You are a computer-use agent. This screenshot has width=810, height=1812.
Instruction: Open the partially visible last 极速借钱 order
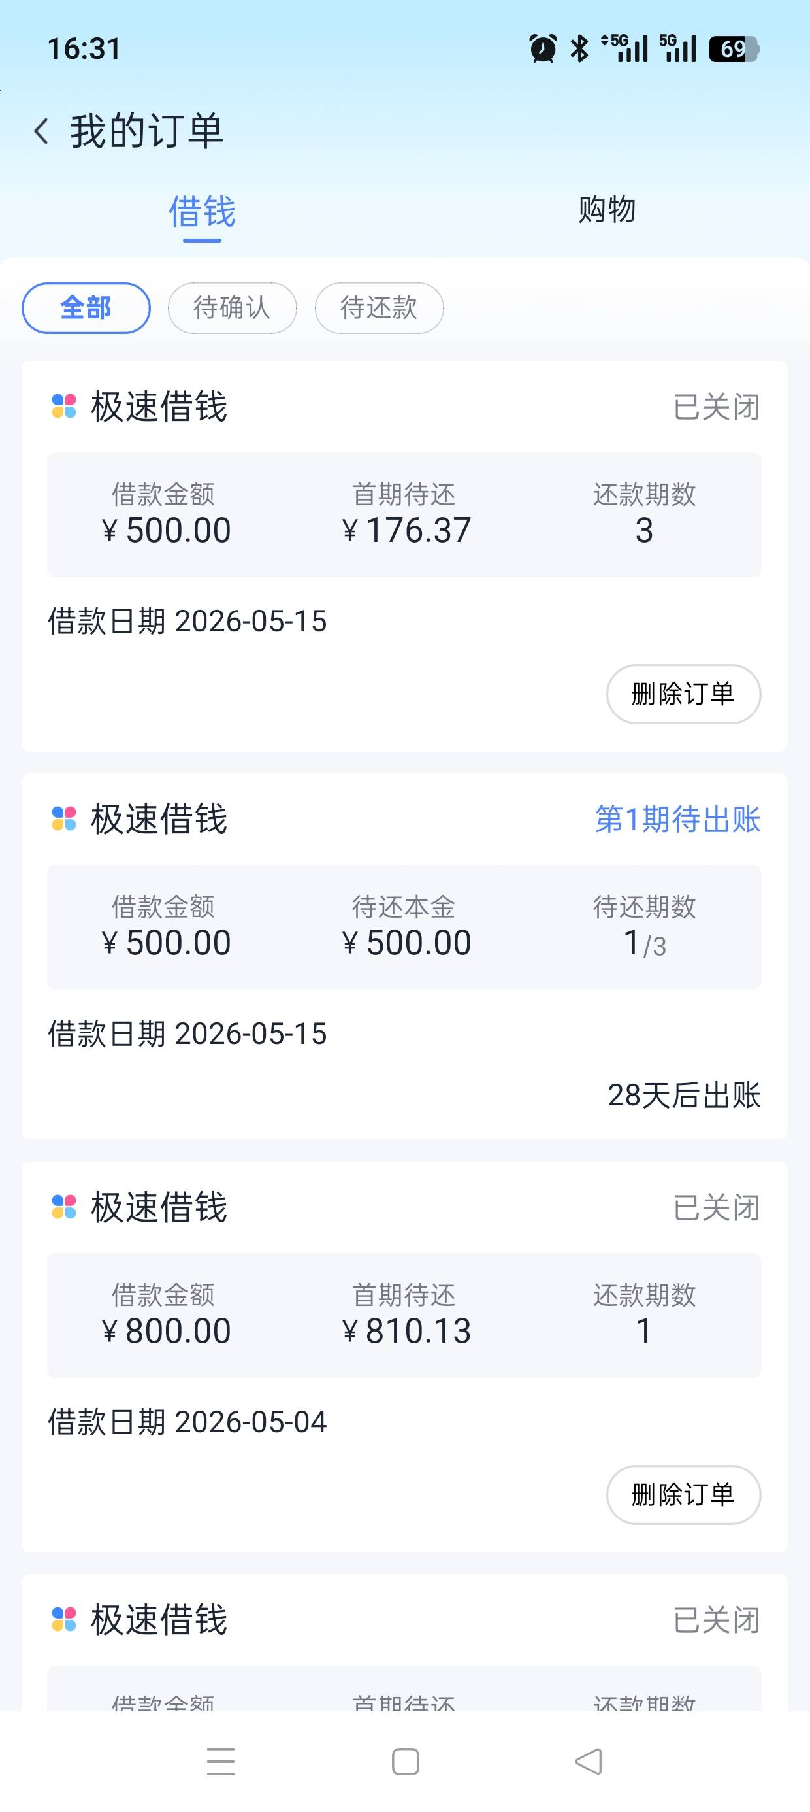pos(404,1643)
